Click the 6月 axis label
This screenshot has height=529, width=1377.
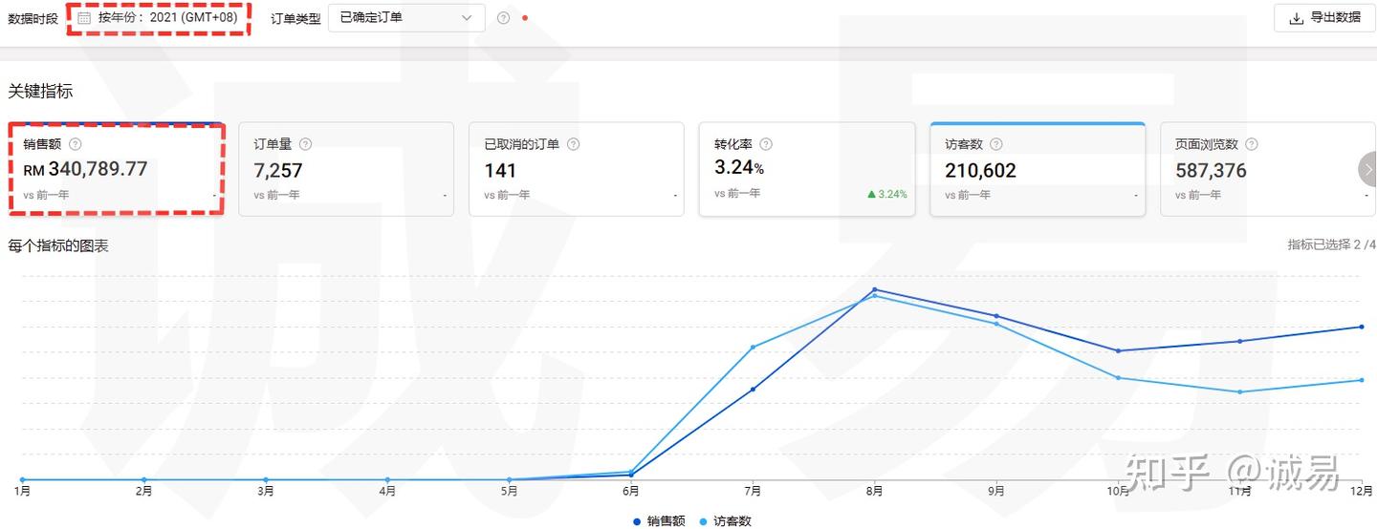tap(630, 492)
